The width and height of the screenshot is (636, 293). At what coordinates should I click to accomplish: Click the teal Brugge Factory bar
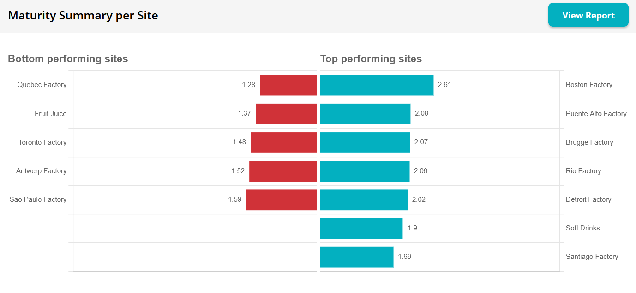tap(365, 142)
